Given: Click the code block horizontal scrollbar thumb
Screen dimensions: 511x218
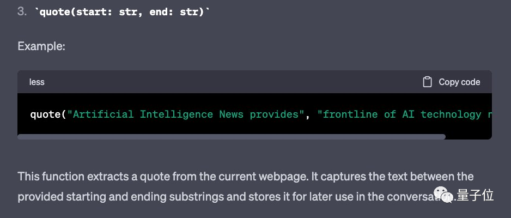Looking at the screenshot, I should [232, 137].
